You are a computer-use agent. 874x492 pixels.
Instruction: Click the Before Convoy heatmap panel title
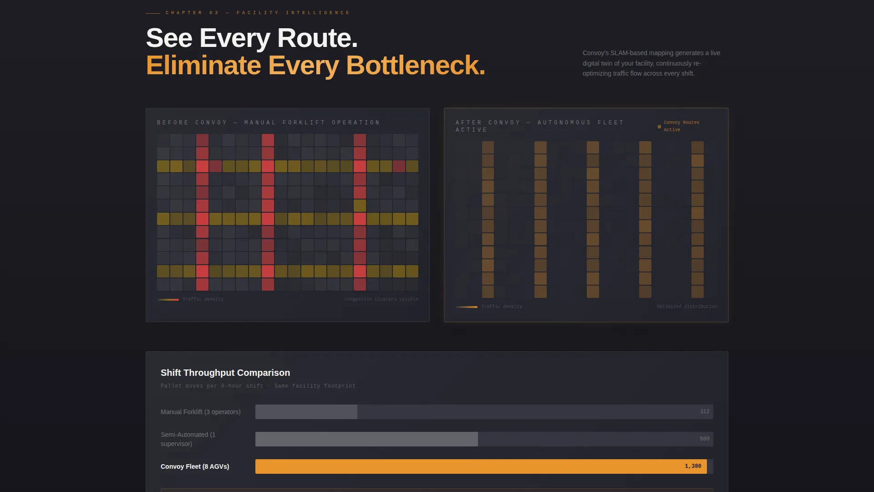coord(269,123)
